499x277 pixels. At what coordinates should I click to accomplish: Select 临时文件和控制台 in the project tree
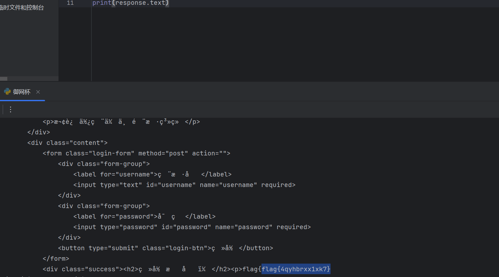pyautogui.click(x=22, y=7)
